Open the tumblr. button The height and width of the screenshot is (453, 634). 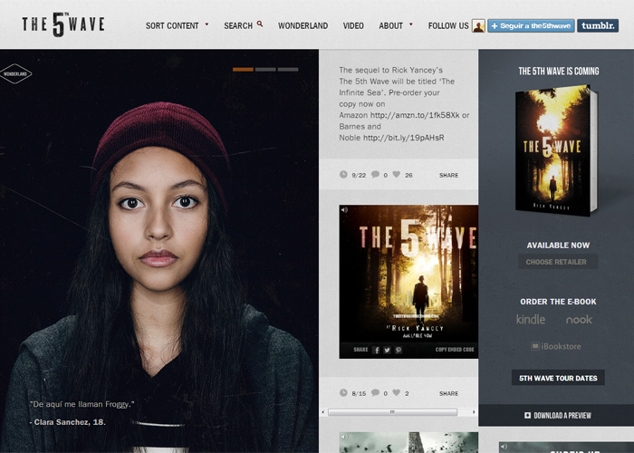click(598, 25)
